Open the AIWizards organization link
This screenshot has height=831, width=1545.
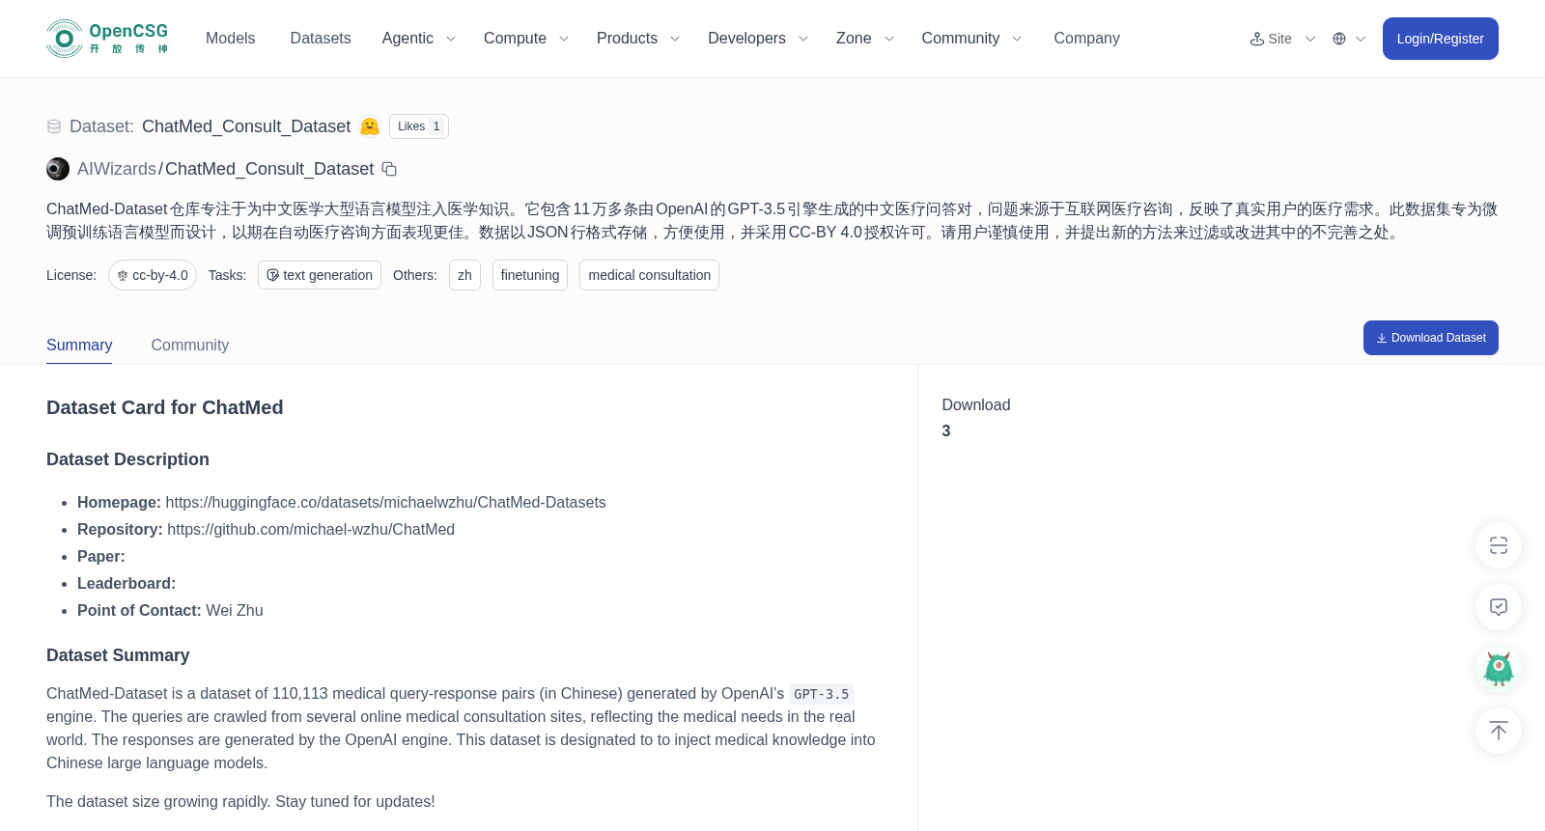[117, 169]
